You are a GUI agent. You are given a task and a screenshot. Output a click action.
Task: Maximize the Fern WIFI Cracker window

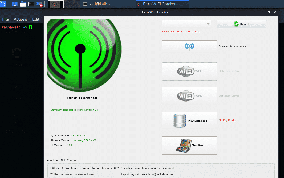point(268,12)
